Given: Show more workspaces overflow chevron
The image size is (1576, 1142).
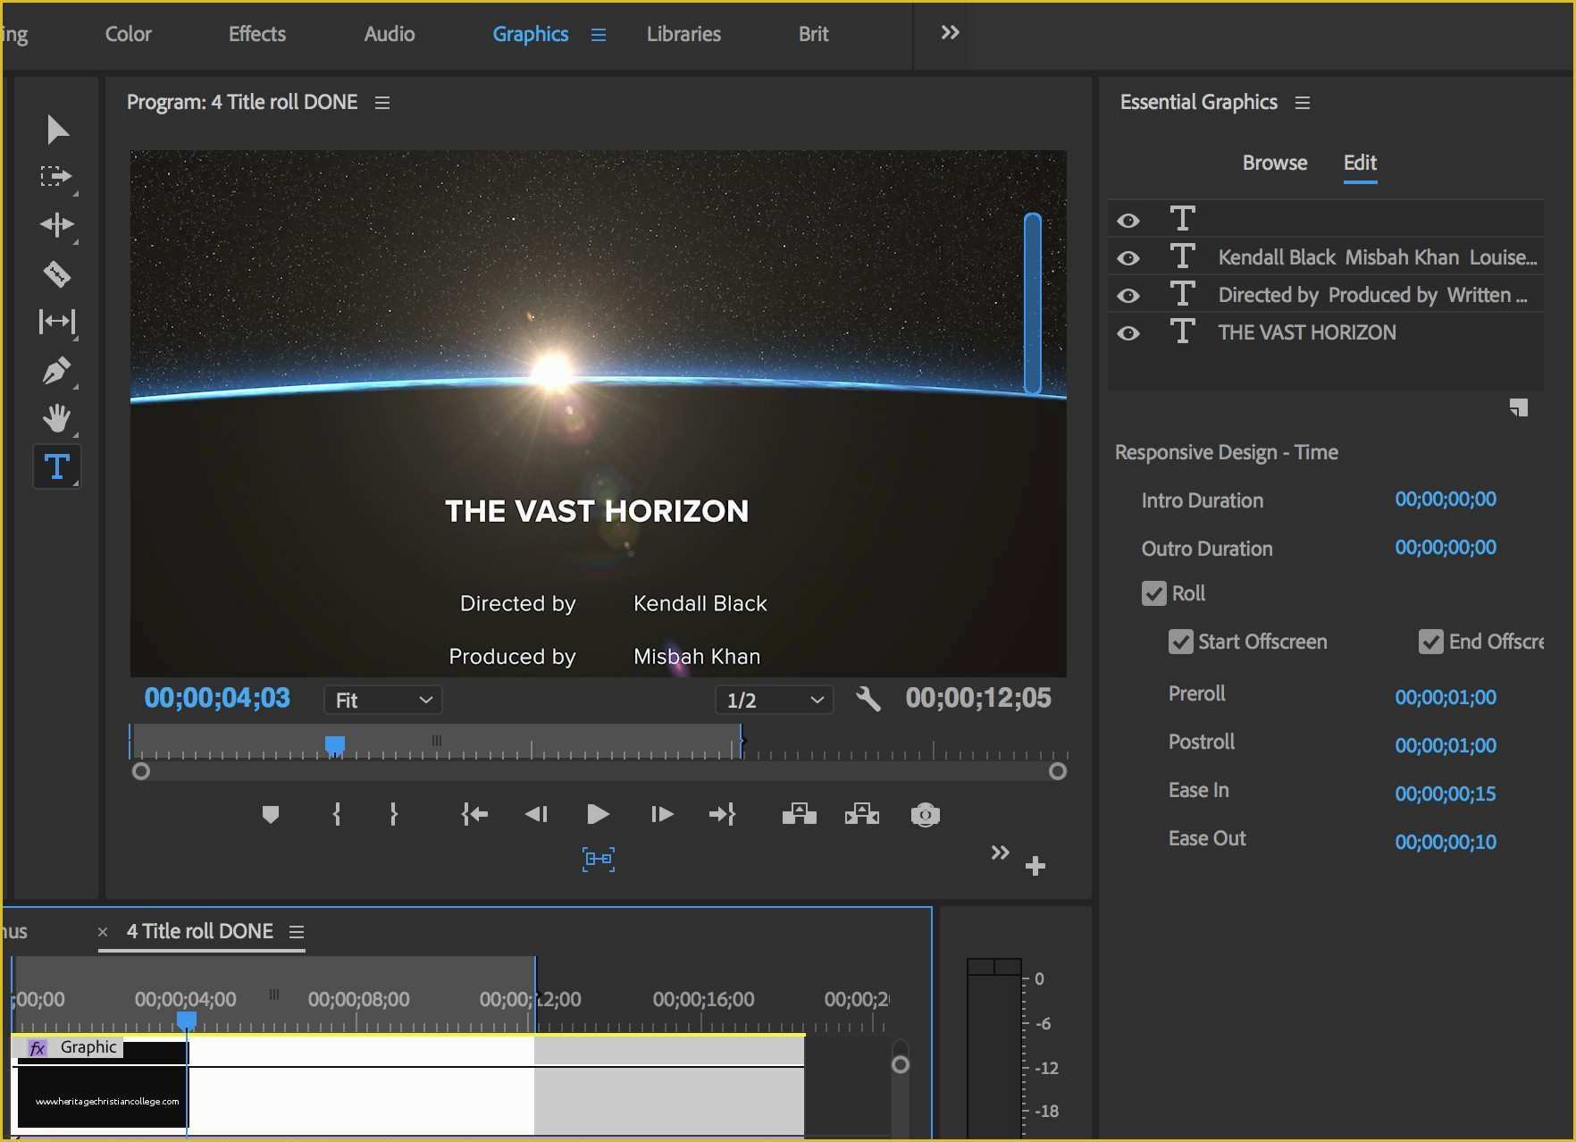Looking at the screenshot, I should pos(950,33).
